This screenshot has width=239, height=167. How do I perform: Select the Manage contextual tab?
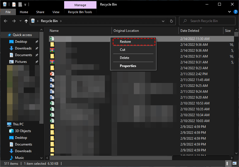pyautogui.click(x=80, y=5)
